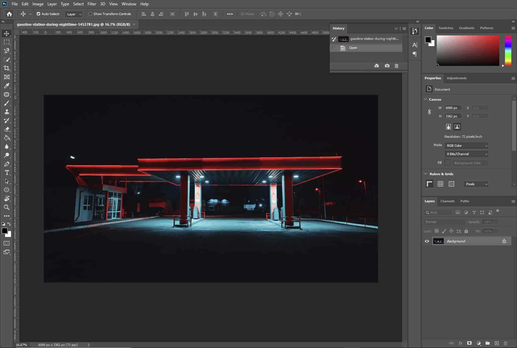Create a new layer icon
Image resolution: width=517 pixels, height=348 pixels.
coord(497,343)
